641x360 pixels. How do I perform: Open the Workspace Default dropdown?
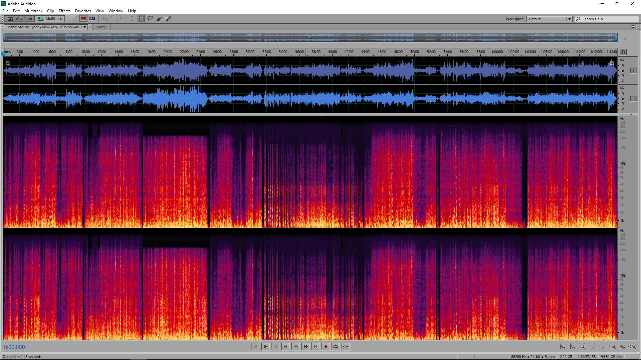(549, 19)
